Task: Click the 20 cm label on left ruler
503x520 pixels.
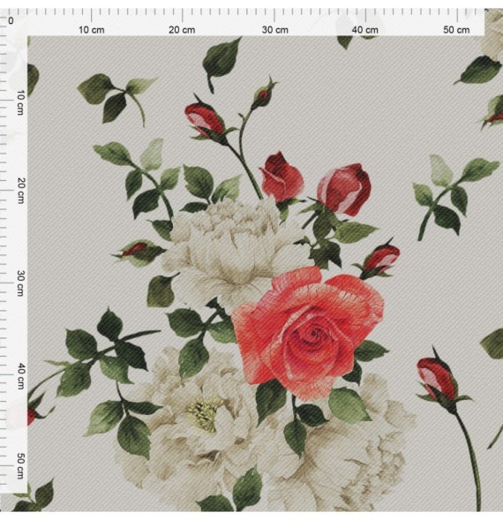Action: (20, 191)
